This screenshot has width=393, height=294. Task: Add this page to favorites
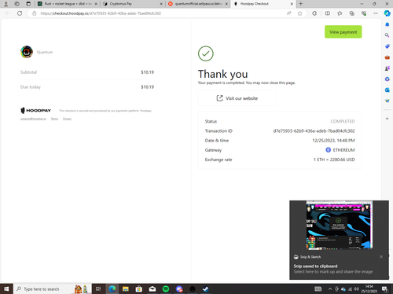300,13
